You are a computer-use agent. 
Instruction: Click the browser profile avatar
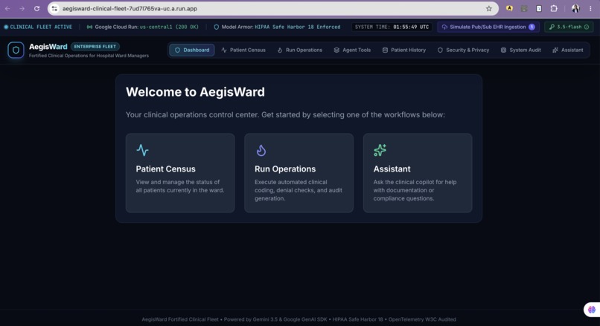(x=575, y=8)
